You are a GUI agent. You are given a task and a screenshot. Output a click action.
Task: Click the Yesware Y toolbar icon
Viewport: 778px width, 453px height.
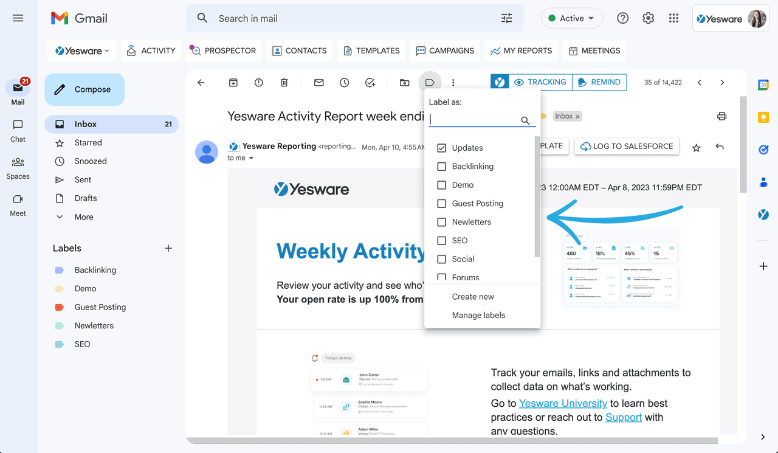(500, 82)
